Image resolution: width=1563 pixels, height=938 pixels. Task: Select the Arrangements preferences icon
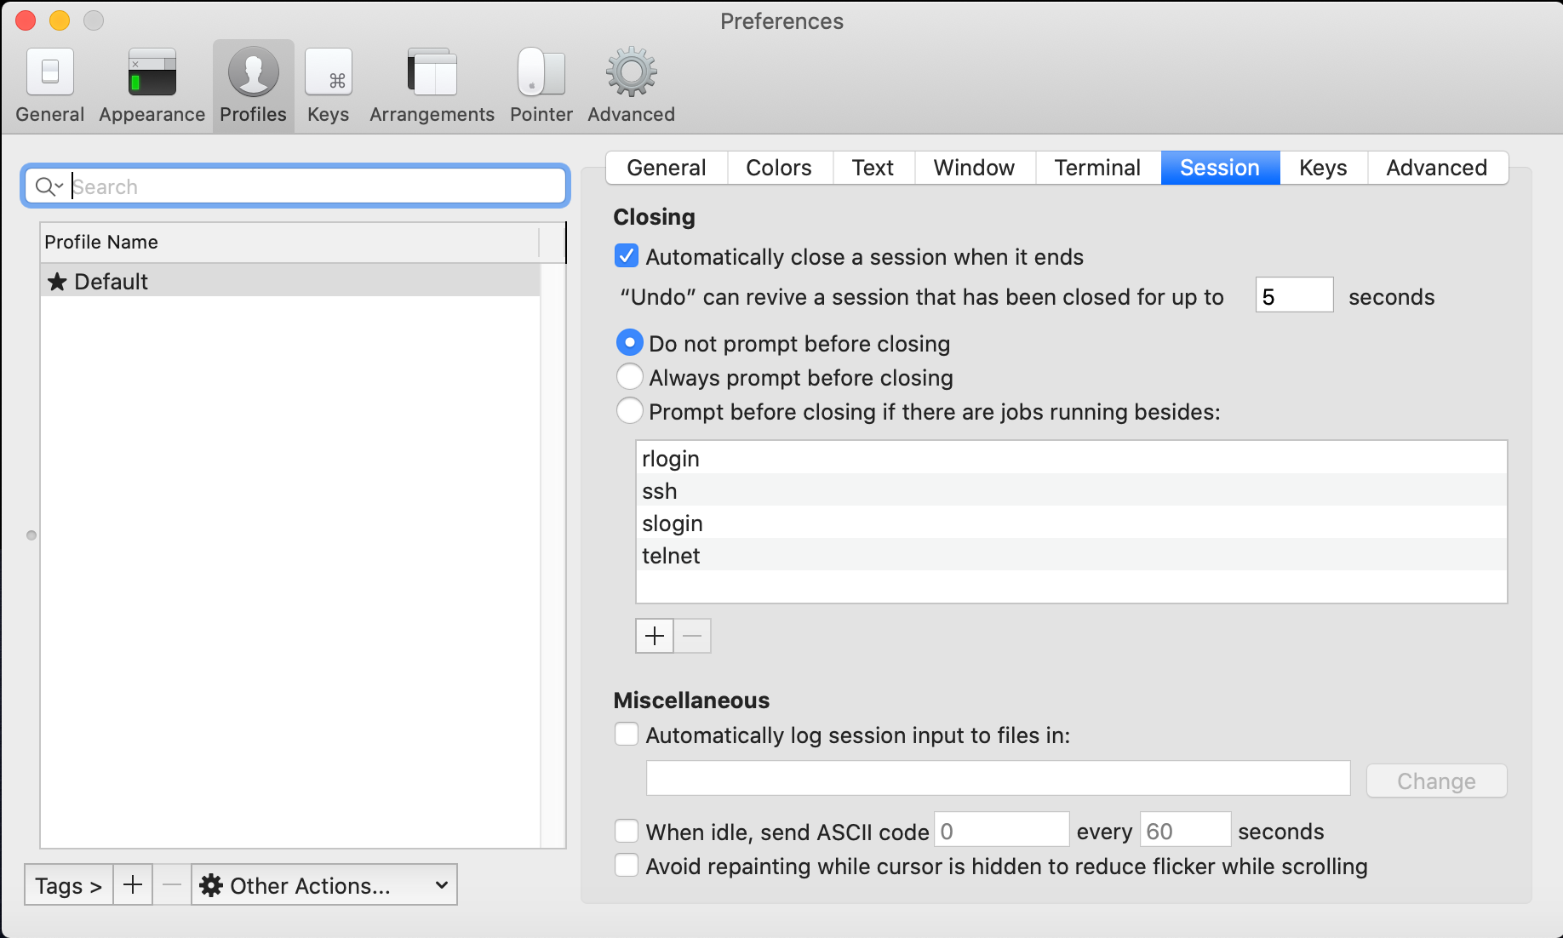point(432,83)
